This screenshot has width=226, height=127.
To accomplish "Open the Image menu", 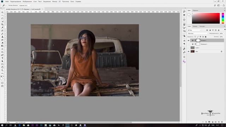I will (27, 1).
